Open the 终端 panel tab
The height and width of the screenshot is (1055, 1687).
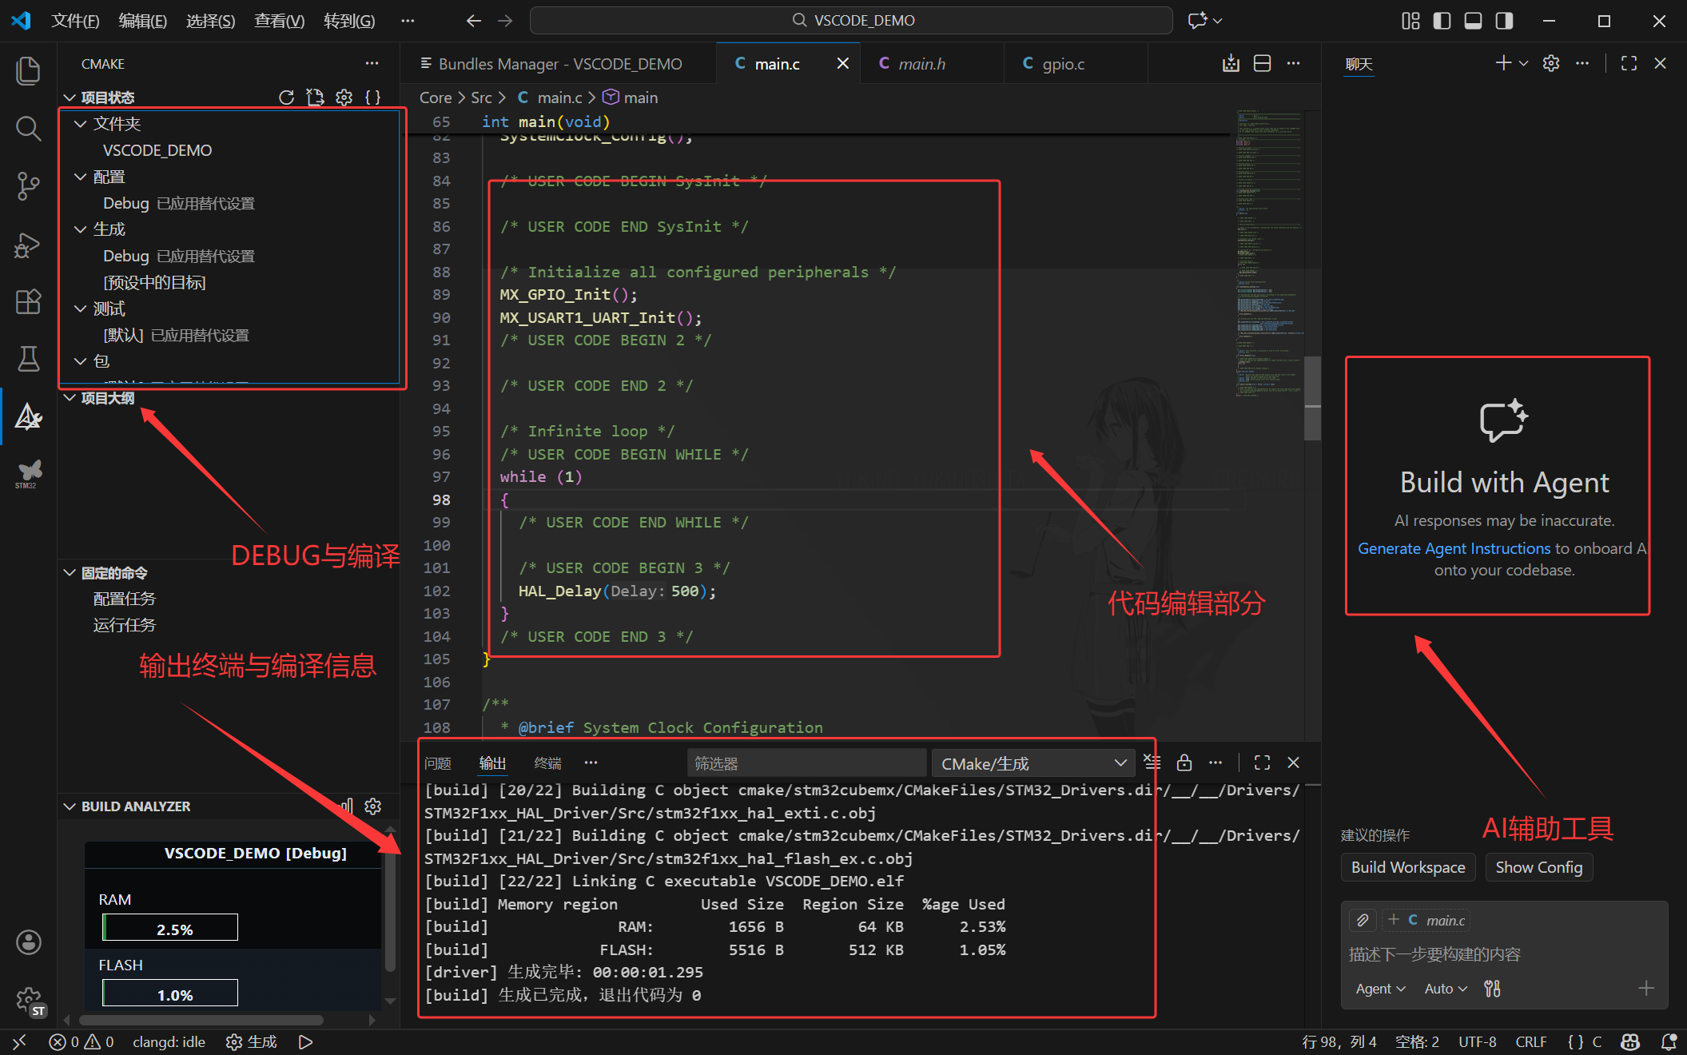point(547,763)
